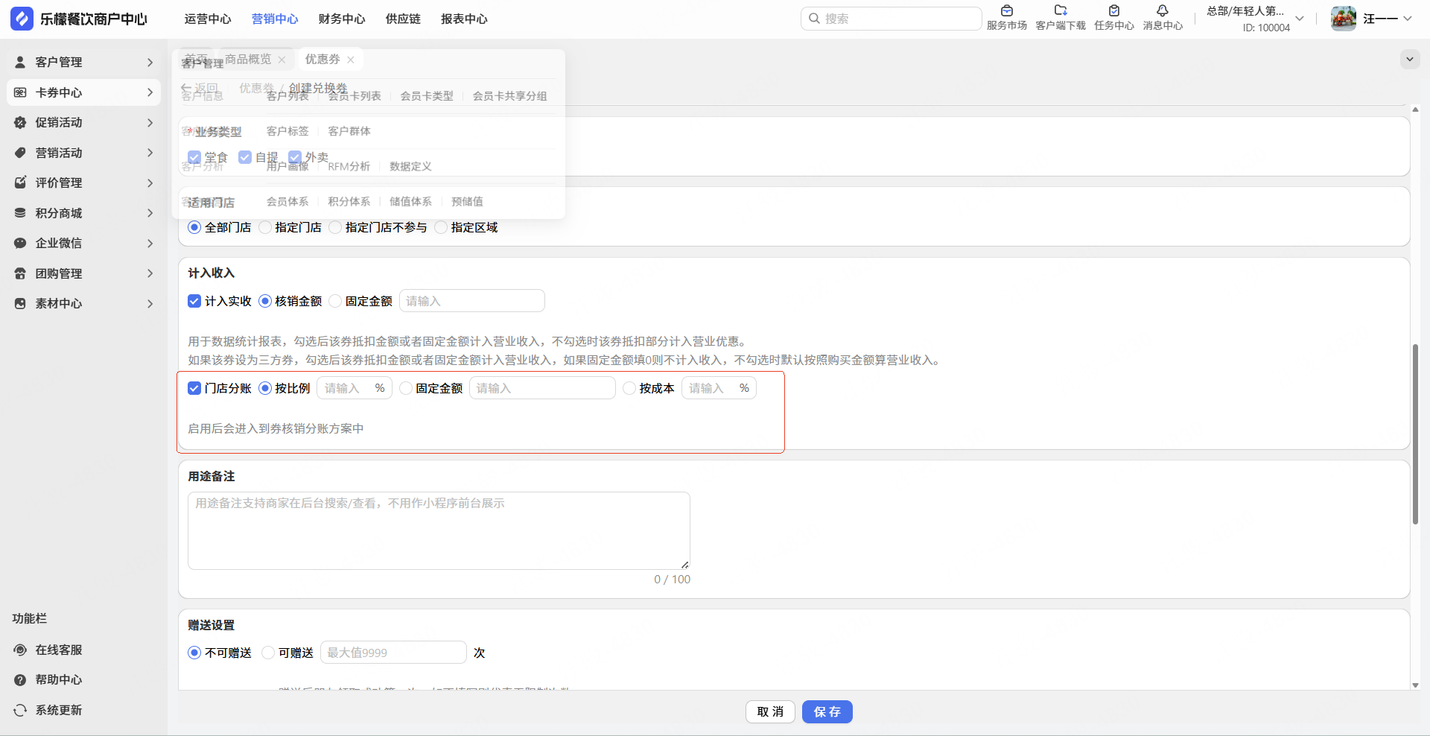The width and height of the screenshot is (1430, 736).
Task: Check the 计入实收 checkbox
Action: coord(194,301)
